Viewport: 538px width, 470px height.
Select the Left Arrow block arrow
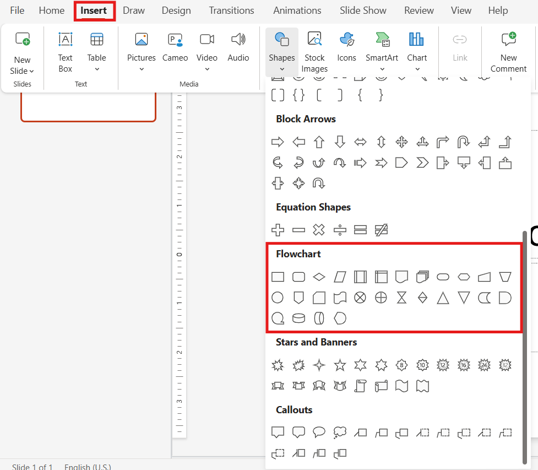pyautogui.click(x=298, y=142)
